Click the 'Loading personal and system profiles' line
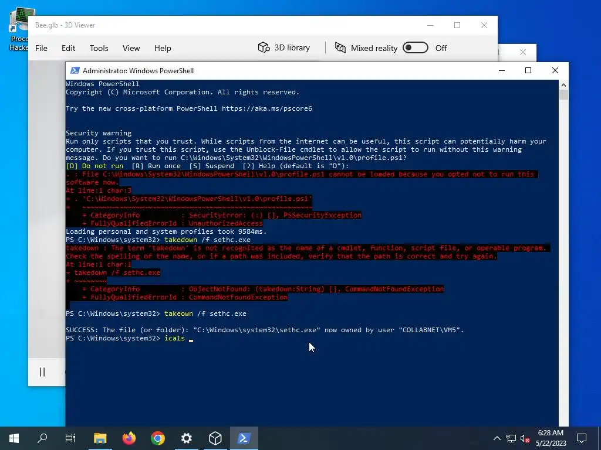601x450 pixels. (166, 231)
